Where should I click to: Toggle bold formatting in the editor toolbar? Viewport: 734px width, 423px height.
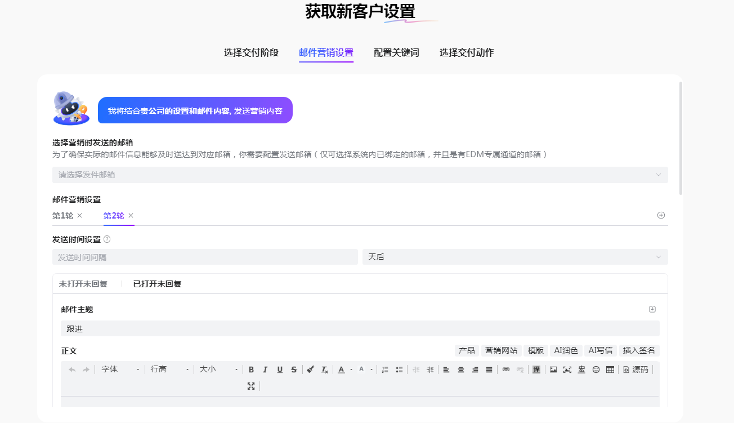click(x=251, y=369)
